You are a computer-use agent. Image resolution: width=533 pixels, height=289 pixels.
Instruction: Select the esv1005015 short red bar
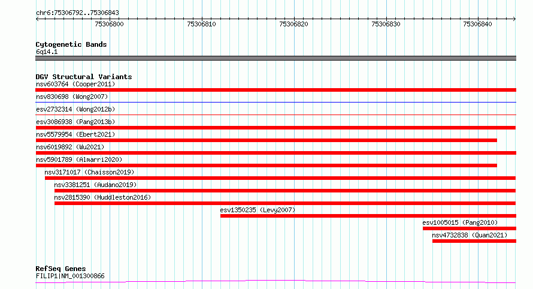tap(470, 228)
